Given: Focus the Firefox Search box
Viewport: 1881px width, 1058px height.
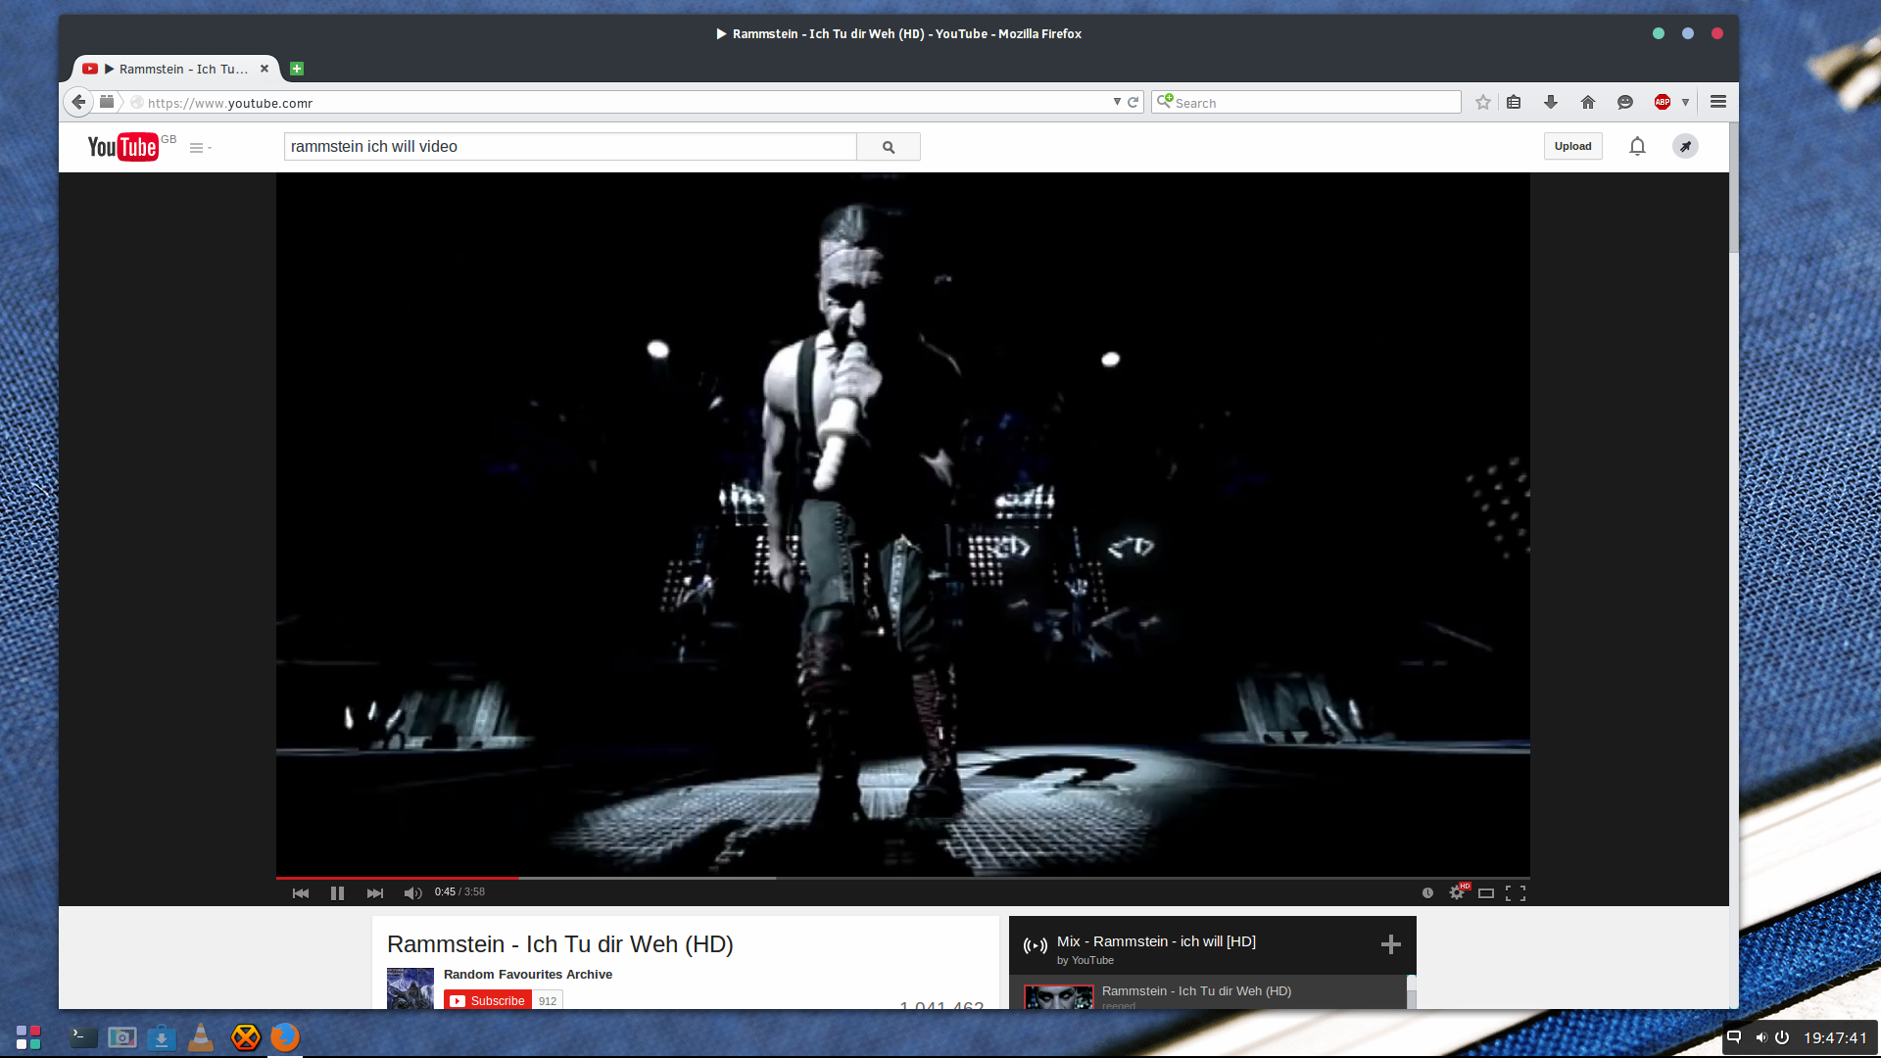Looking at the screenshot, I should (1306, 102).
